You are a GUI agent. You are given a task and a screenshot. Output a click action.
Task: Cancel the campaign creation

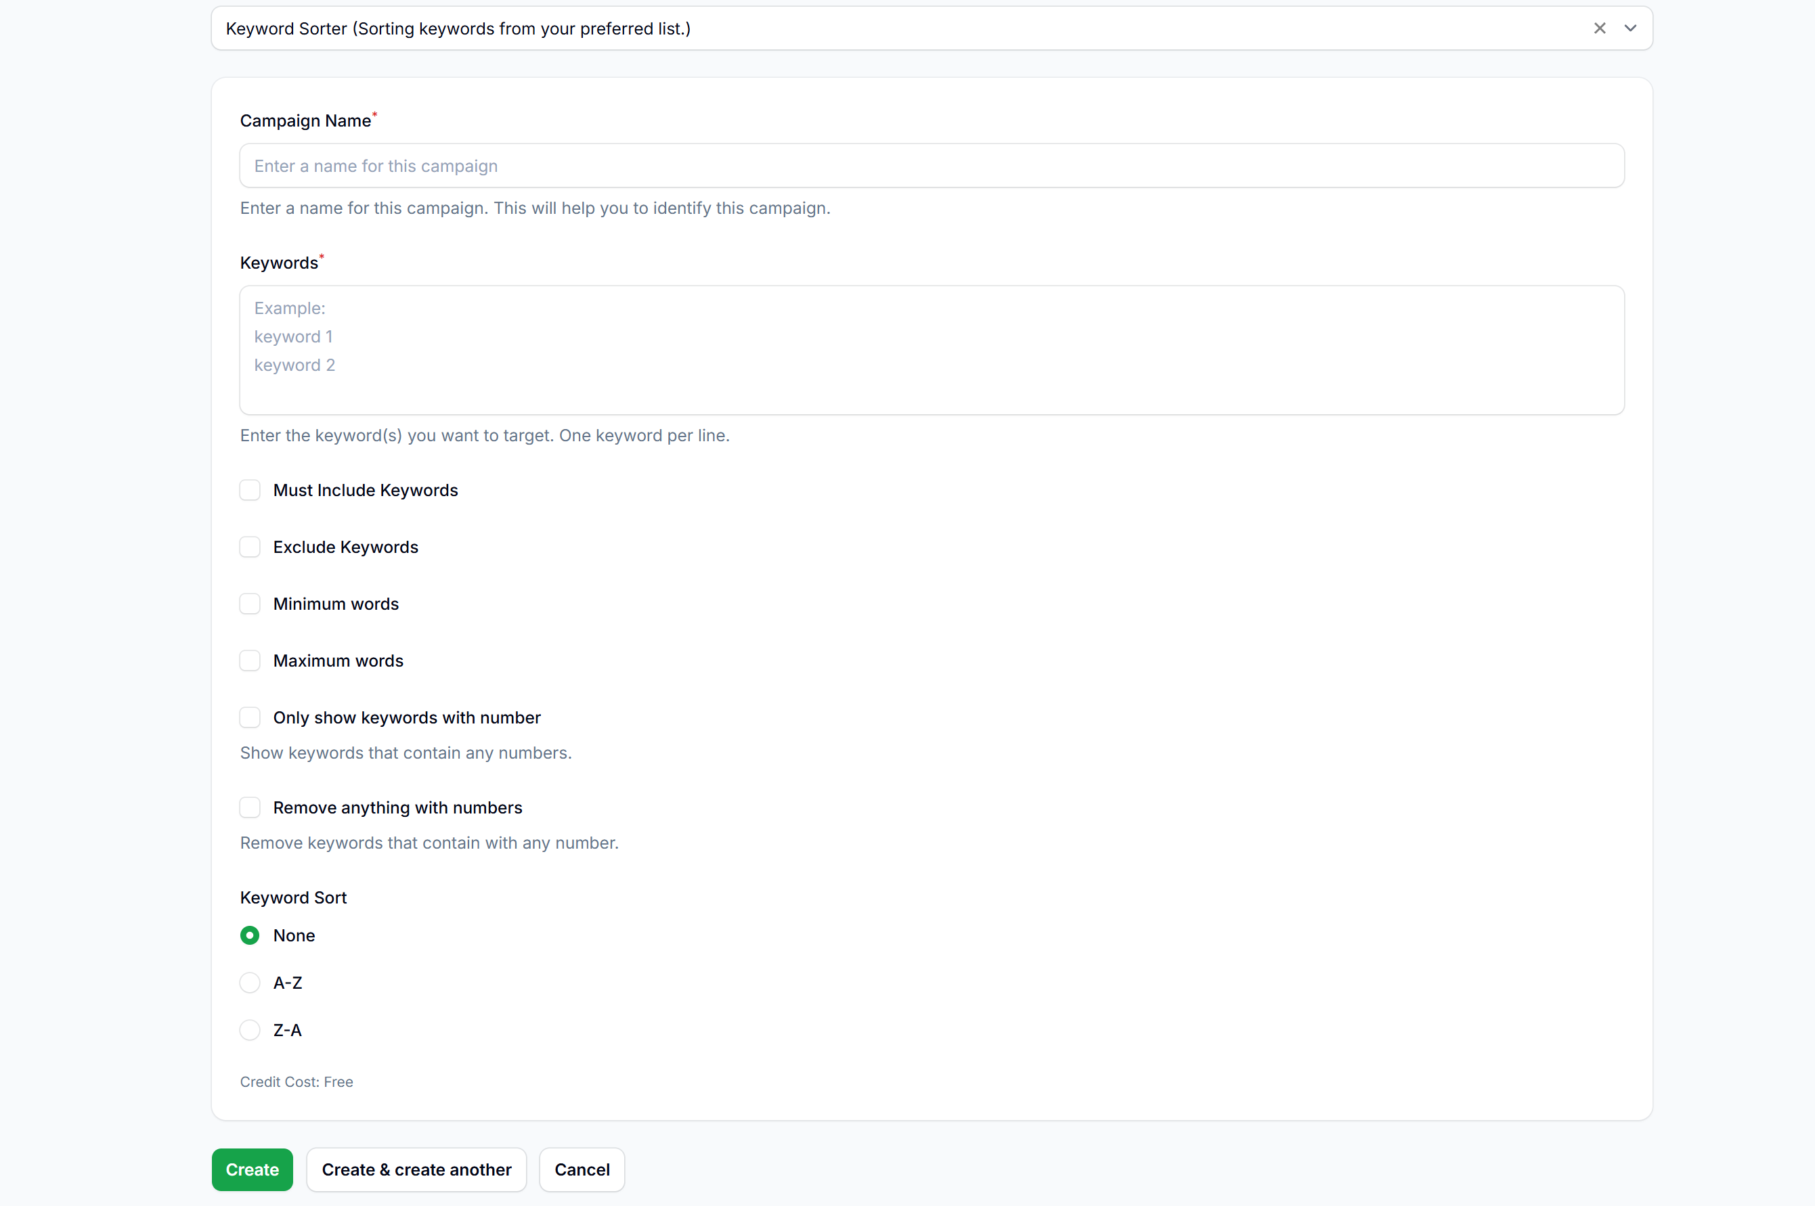point(582,1169)
